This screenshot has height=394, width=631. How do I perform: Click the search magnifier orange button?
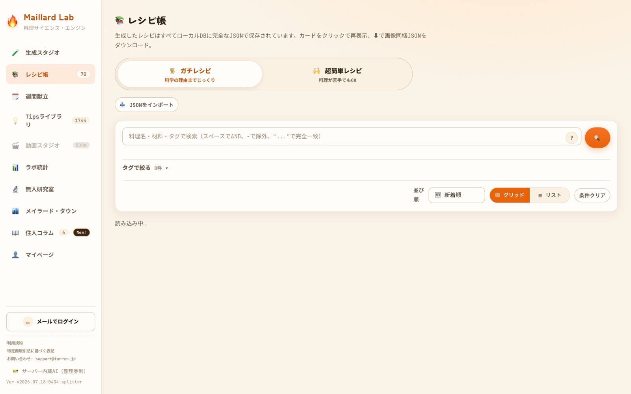coord(597,138)
